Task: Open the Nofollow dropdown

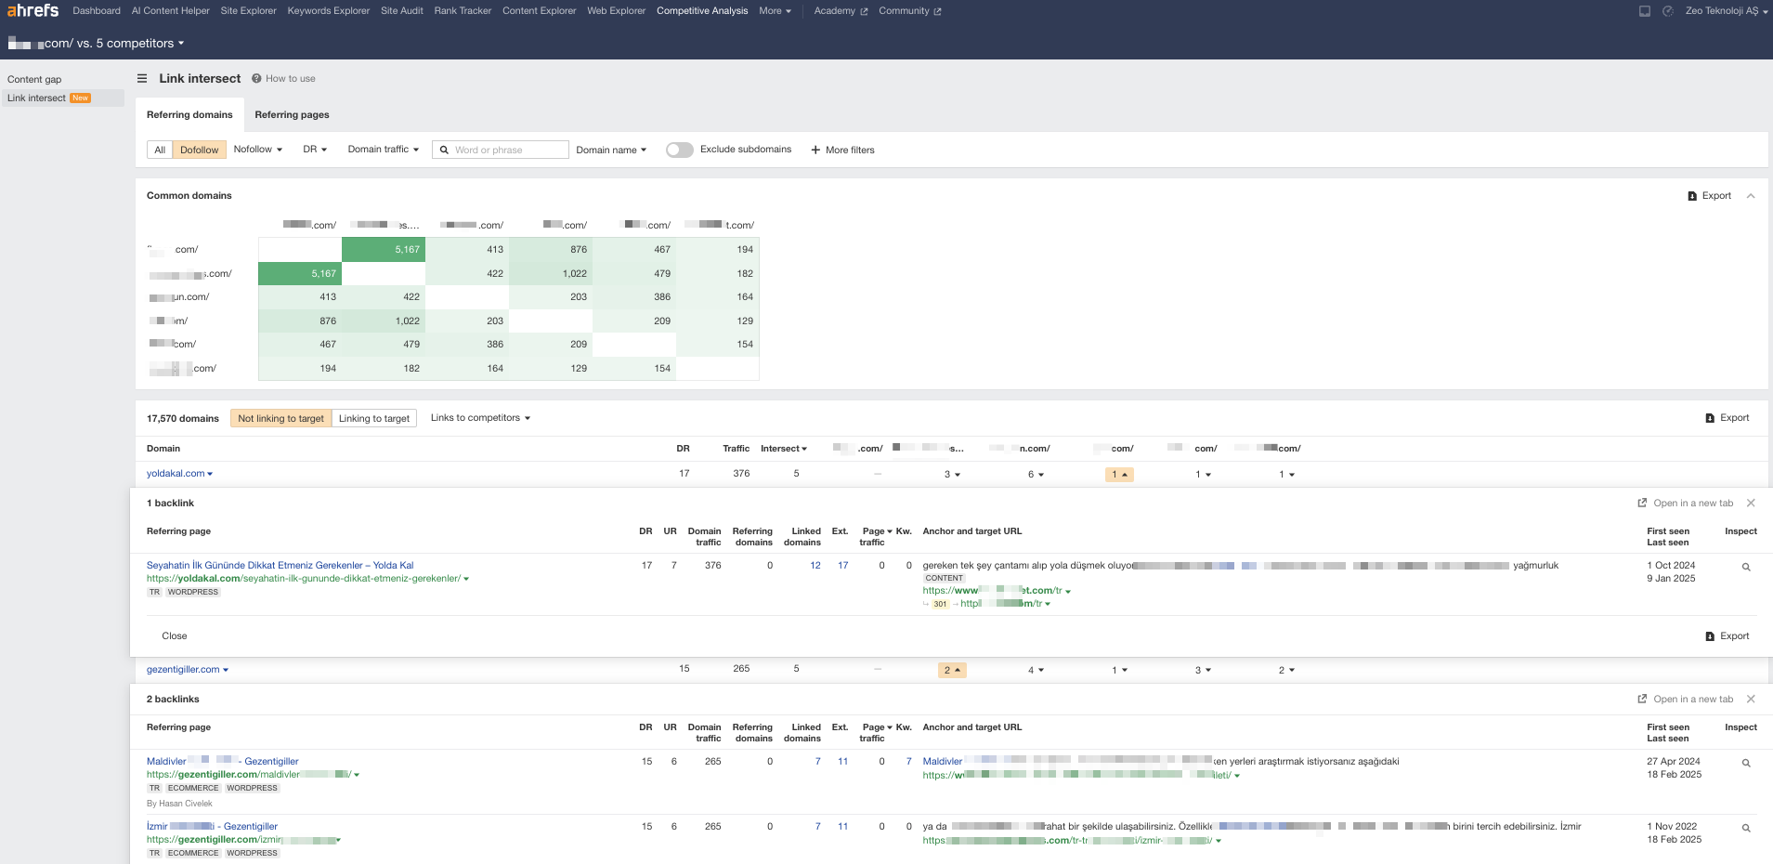Action: (258, 150)
